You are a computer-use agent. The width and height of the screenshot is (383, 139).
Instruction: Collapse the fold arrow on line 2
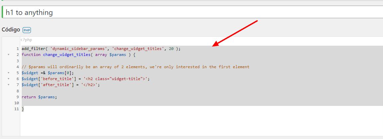(9, 55)
